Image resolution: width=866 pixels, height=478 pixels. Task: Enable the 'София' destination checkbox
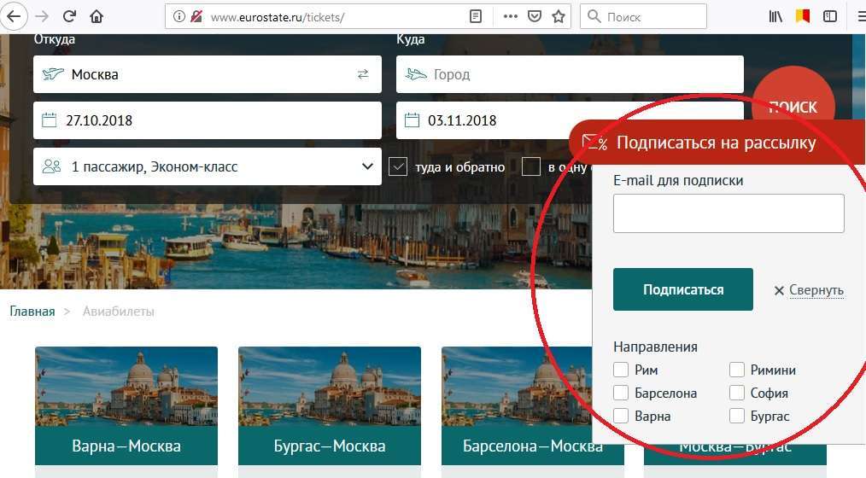coord(736,393)
